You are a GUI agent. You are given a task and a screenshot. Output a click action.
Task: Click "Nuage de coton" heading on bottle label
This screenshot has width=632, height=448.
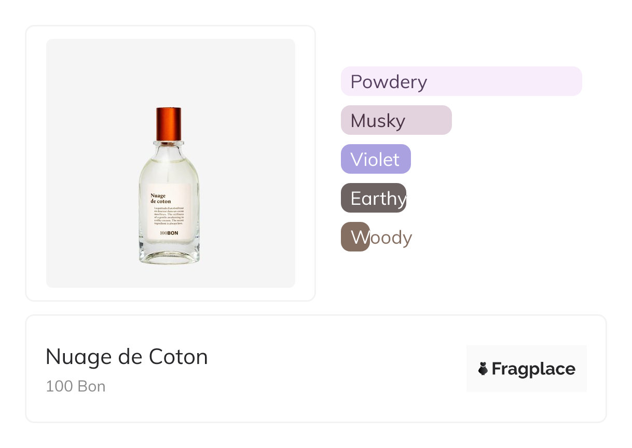pos(161,198)
